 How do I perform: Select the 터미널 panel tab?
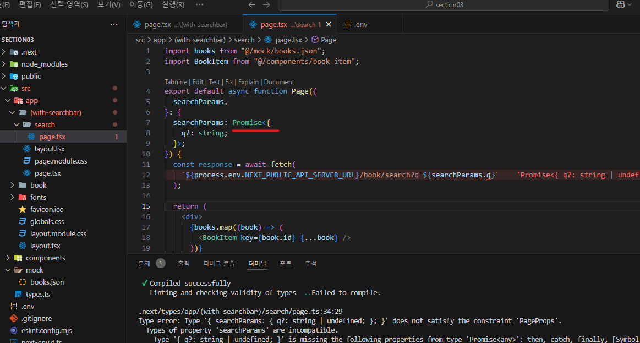coord(258,263)
